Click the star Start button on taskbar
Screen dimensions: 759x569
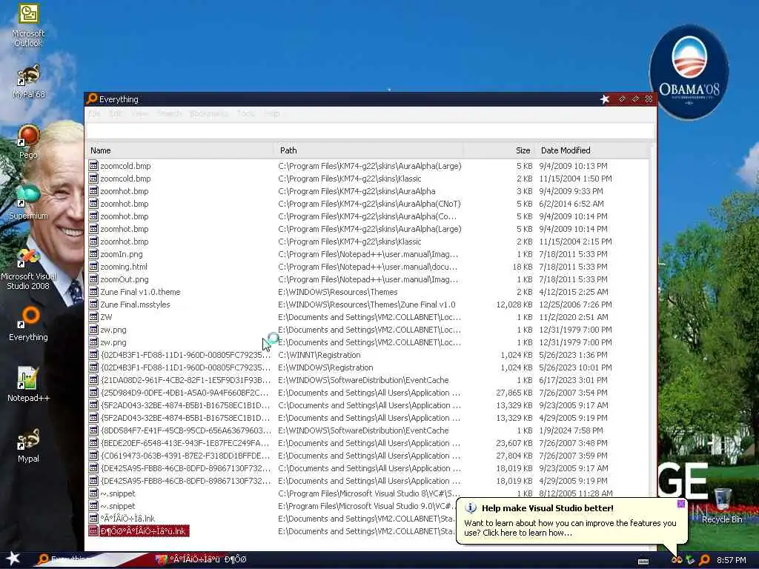click(13, 559)
